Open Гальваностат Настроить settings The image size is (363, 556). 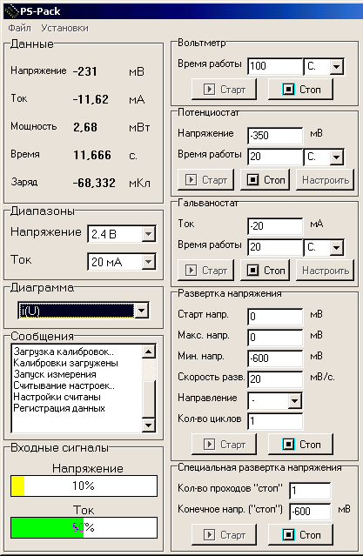[x=325, y=271]
